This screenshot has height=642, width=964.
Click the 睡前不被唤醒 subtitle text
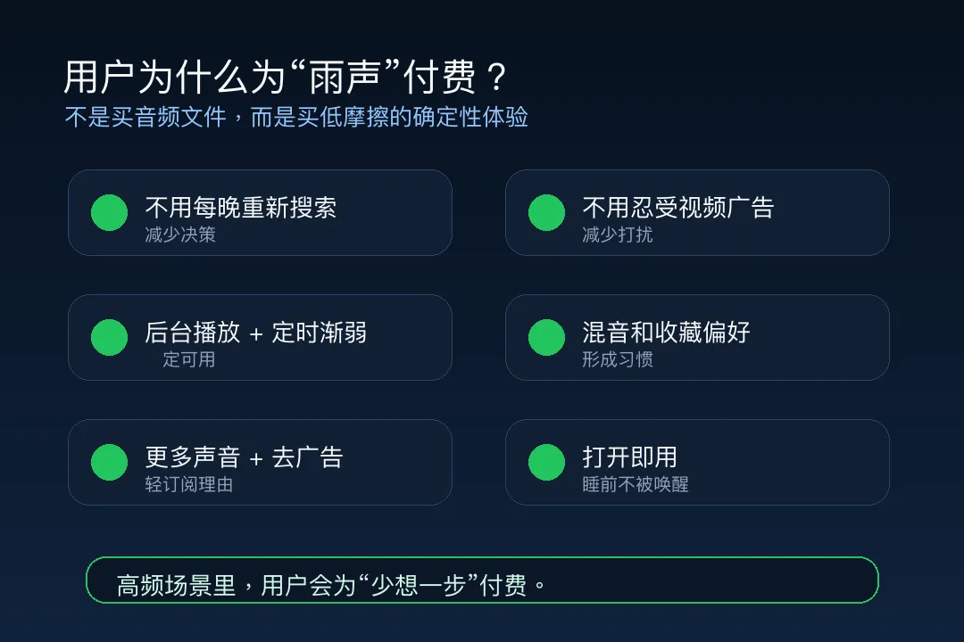pyautogui.click(x=636, y=484)
